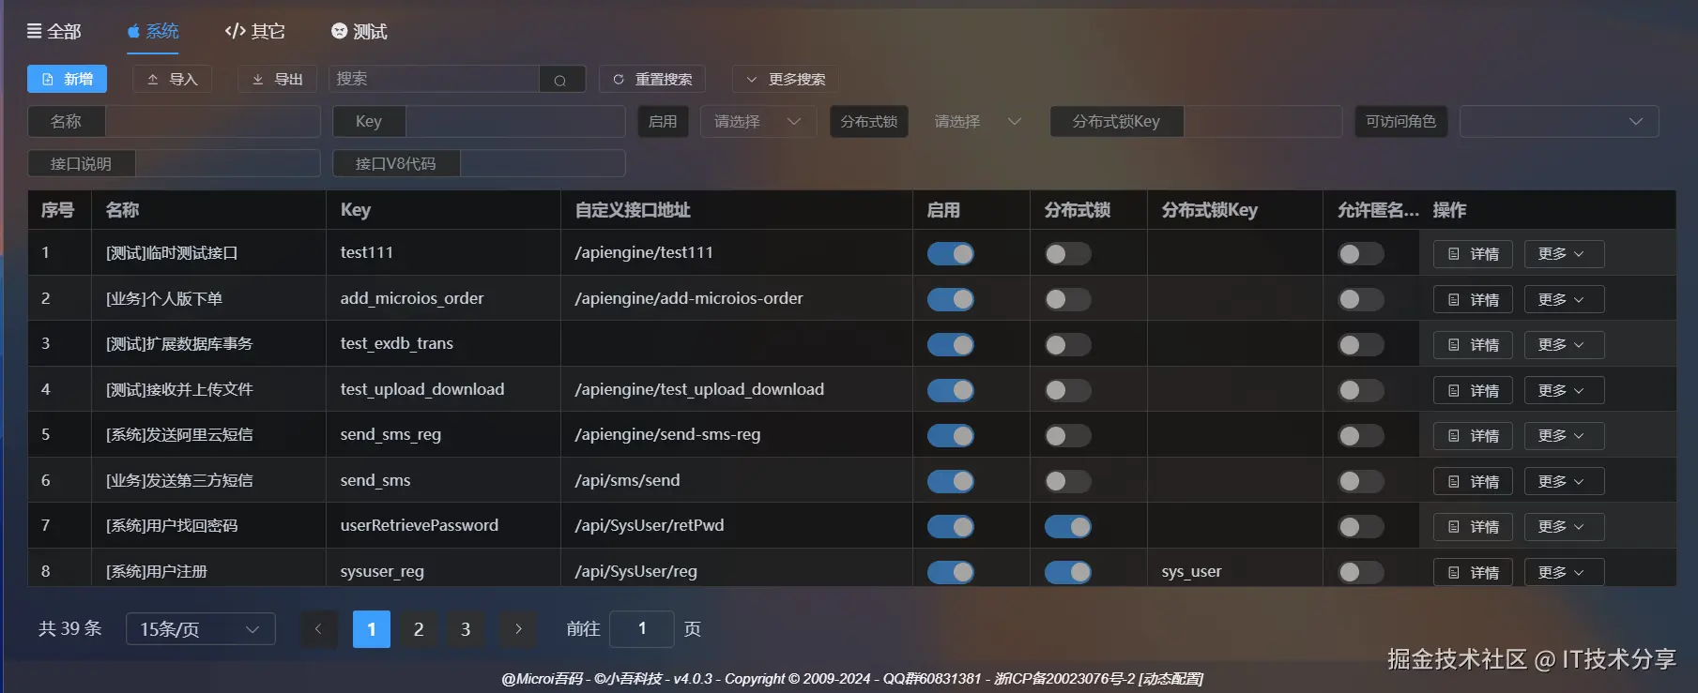Click the 导出 button
The image size is (1698, 693).
[x=277, y=80]
